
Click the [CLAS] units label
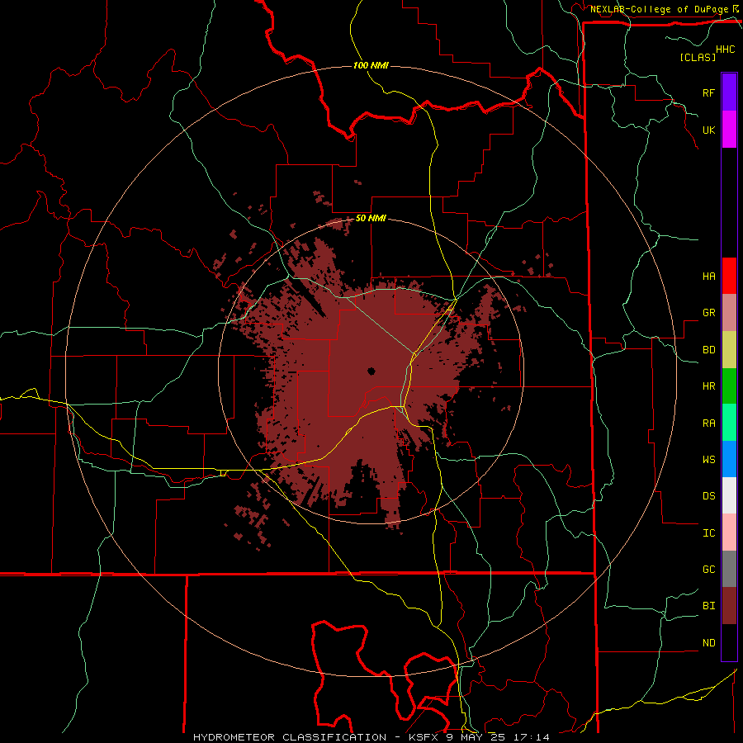698,57
